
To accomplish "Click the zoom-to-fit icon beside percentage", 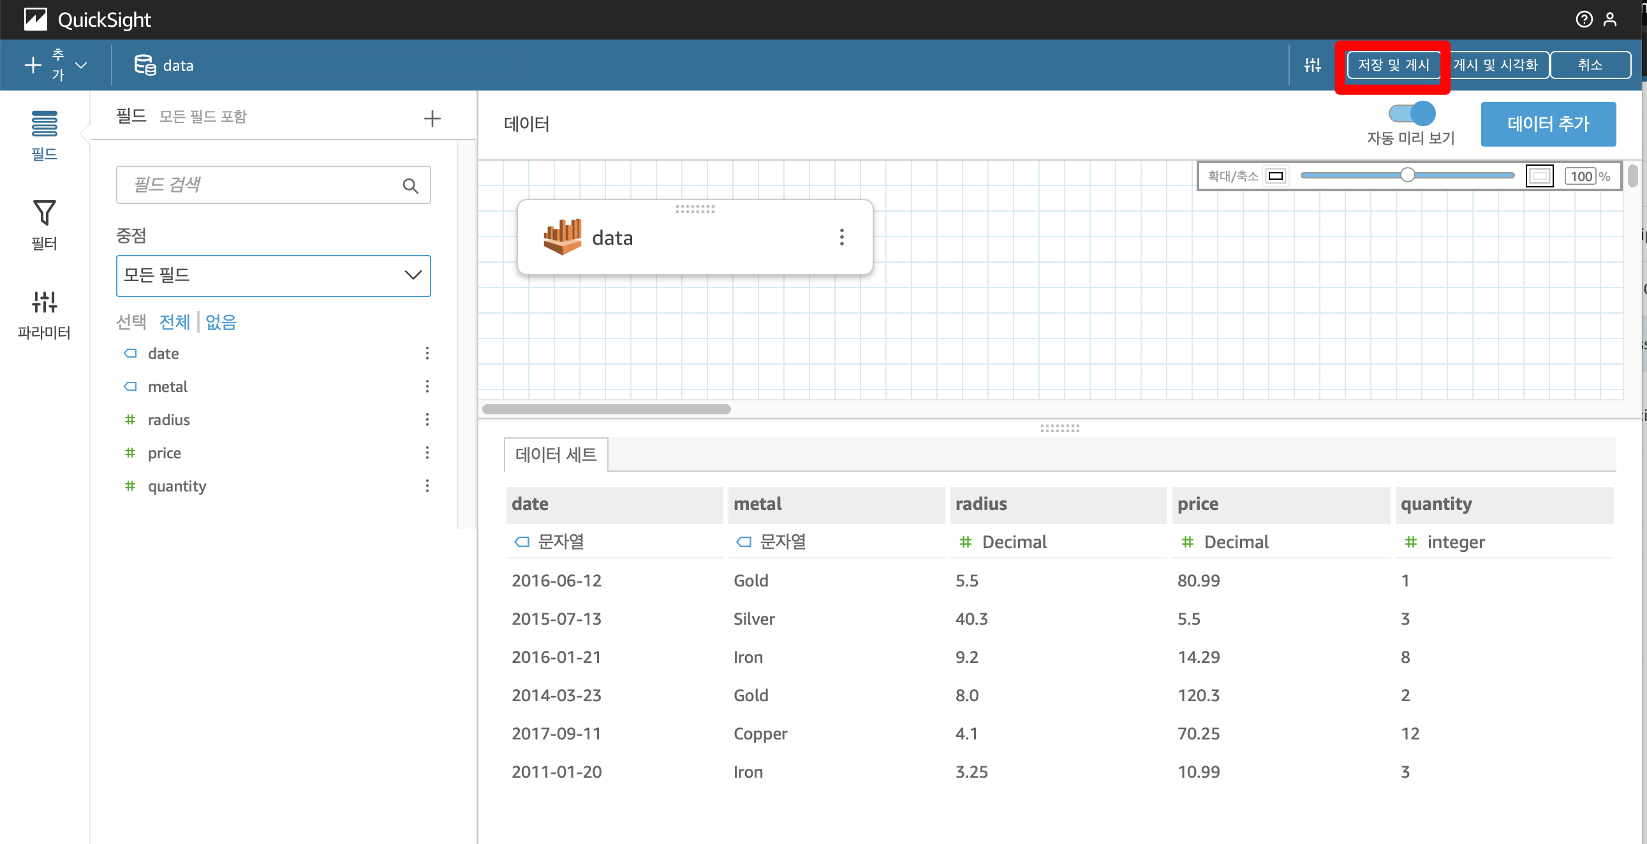I will point(1539,176).
